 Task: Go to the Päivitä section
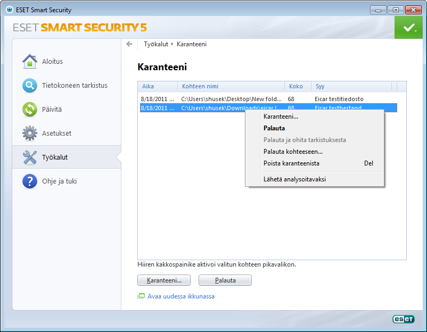pyautogui.click(x=52, y=110)
